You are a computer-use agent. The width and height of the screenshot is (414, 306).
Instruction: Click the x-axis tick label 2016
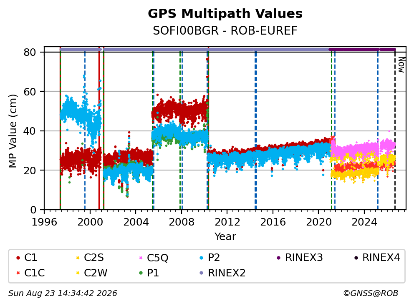tap(273, 222)
